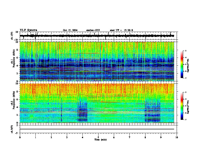The height and width of the screenshot is (154, 199).
Task: Click the time axis tick label "5"
Action: click(98, 137)
